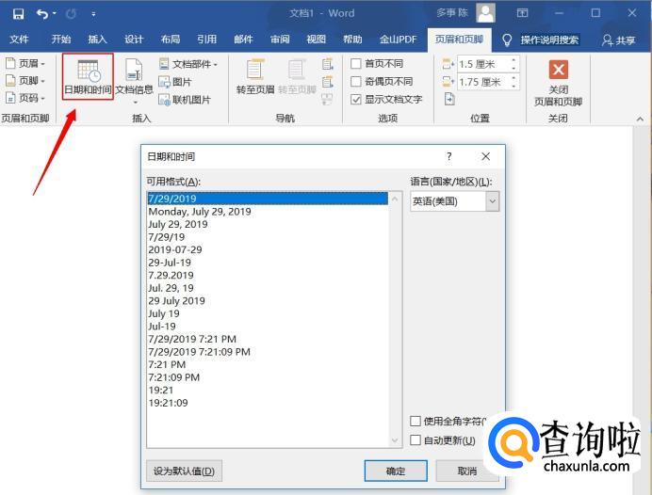Click the header-from-top 1.5 厘米 field
The height and width of the screenshot is (495, 652).
[x=483, y=64]
